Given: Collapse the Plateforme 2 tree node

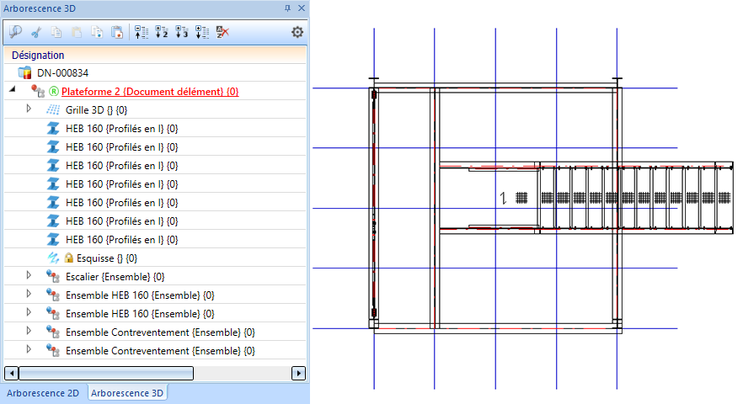Looking at the screenshot, I should pos(13,89).
